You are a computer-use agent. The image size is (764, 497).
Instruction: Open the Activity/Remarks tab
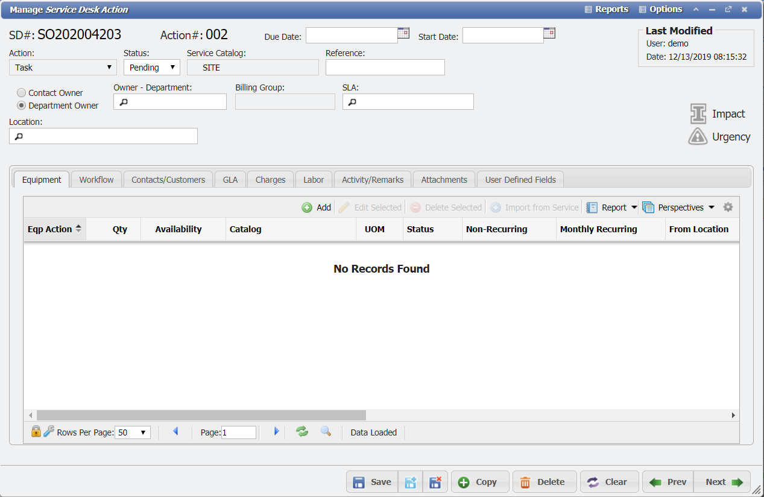[373, 180]
